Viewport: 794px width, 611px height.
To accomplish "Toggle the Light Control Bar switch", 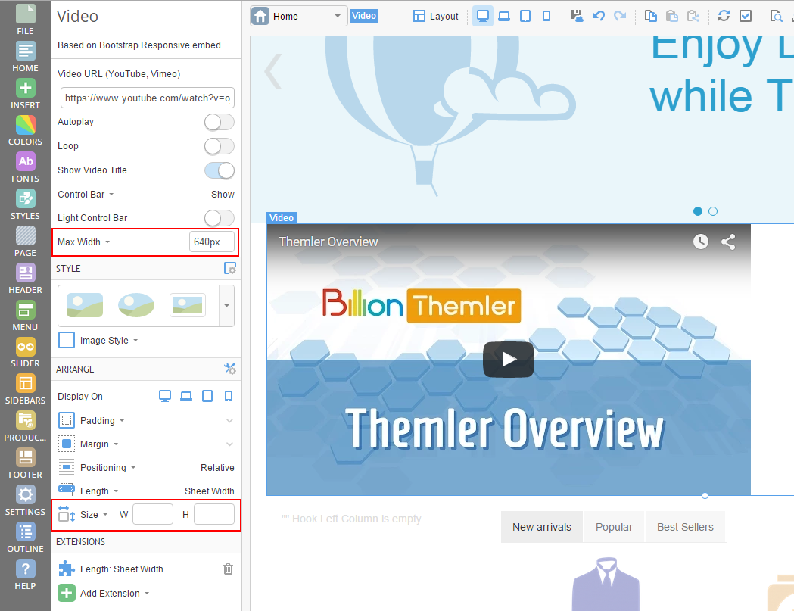I will point(220,218).
